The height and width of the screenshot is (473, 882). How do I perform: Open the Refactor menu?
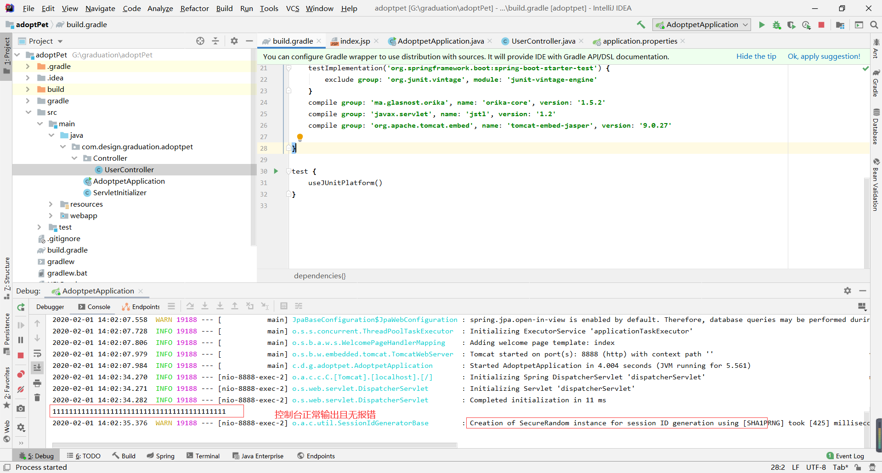click(x=194, y=8)
